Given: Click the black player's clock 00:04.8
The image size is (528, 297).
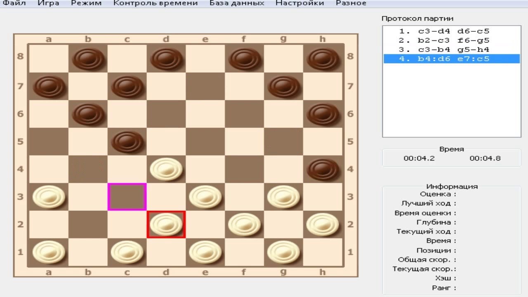Looking at the screenshot, I should [485, 158].
